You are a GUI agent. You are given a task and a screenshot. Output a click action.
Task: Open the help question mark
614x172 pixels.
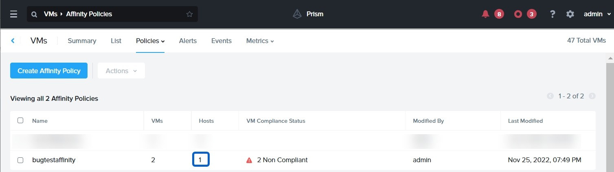click(x=553, y=14)
